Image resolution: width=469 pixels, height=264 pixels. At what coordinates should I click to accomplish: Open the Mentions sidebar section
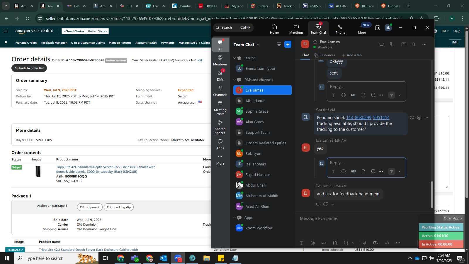(x=220, y=60)
